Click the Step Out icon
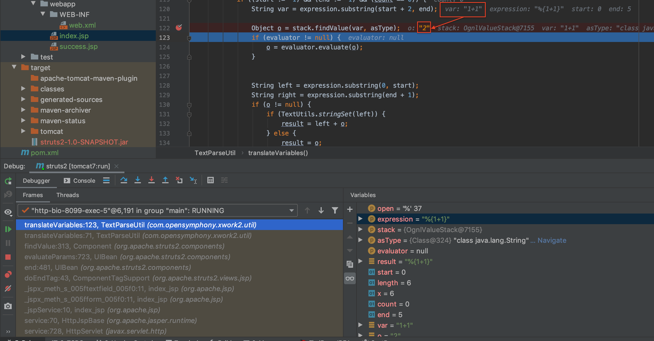 pyautogui.click(x=165, y=180)
